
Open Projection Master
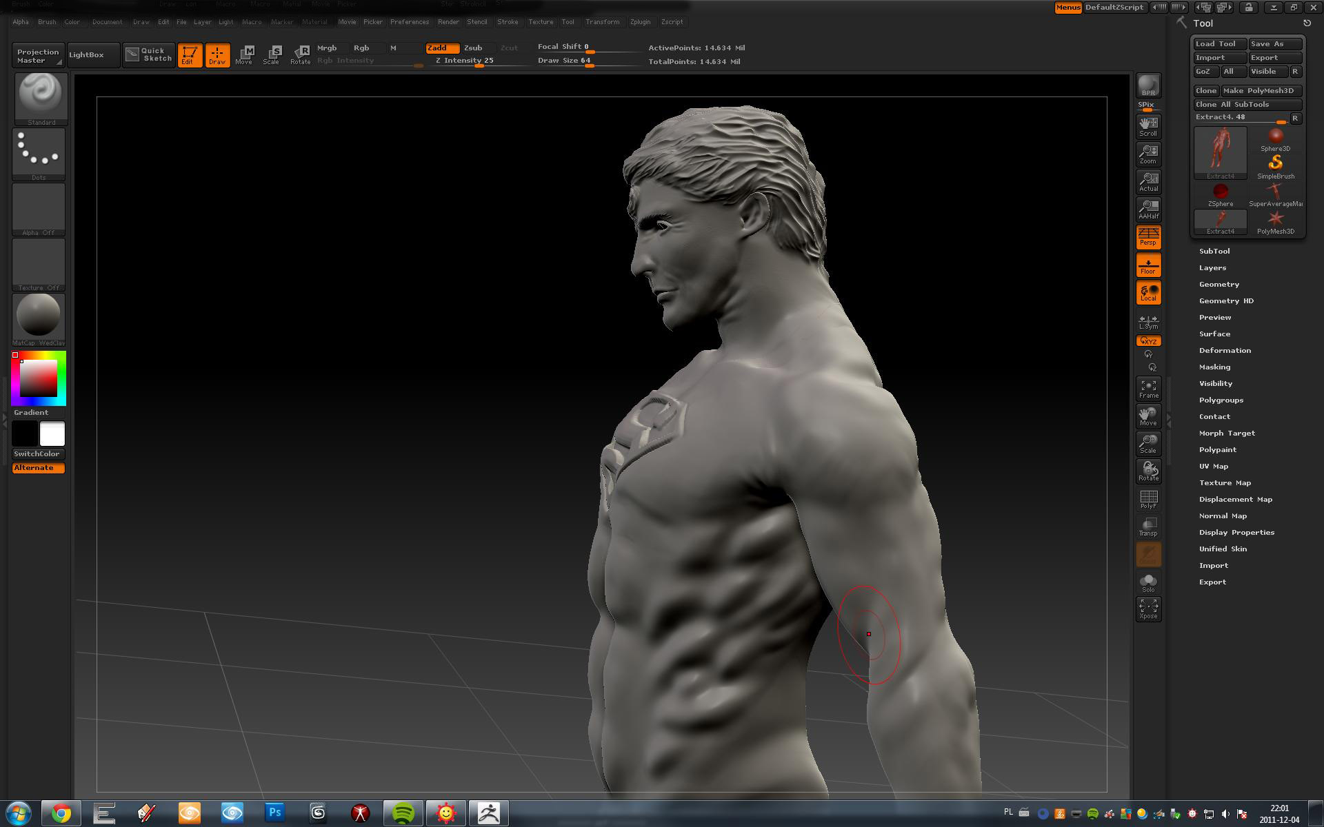(39, 56)
